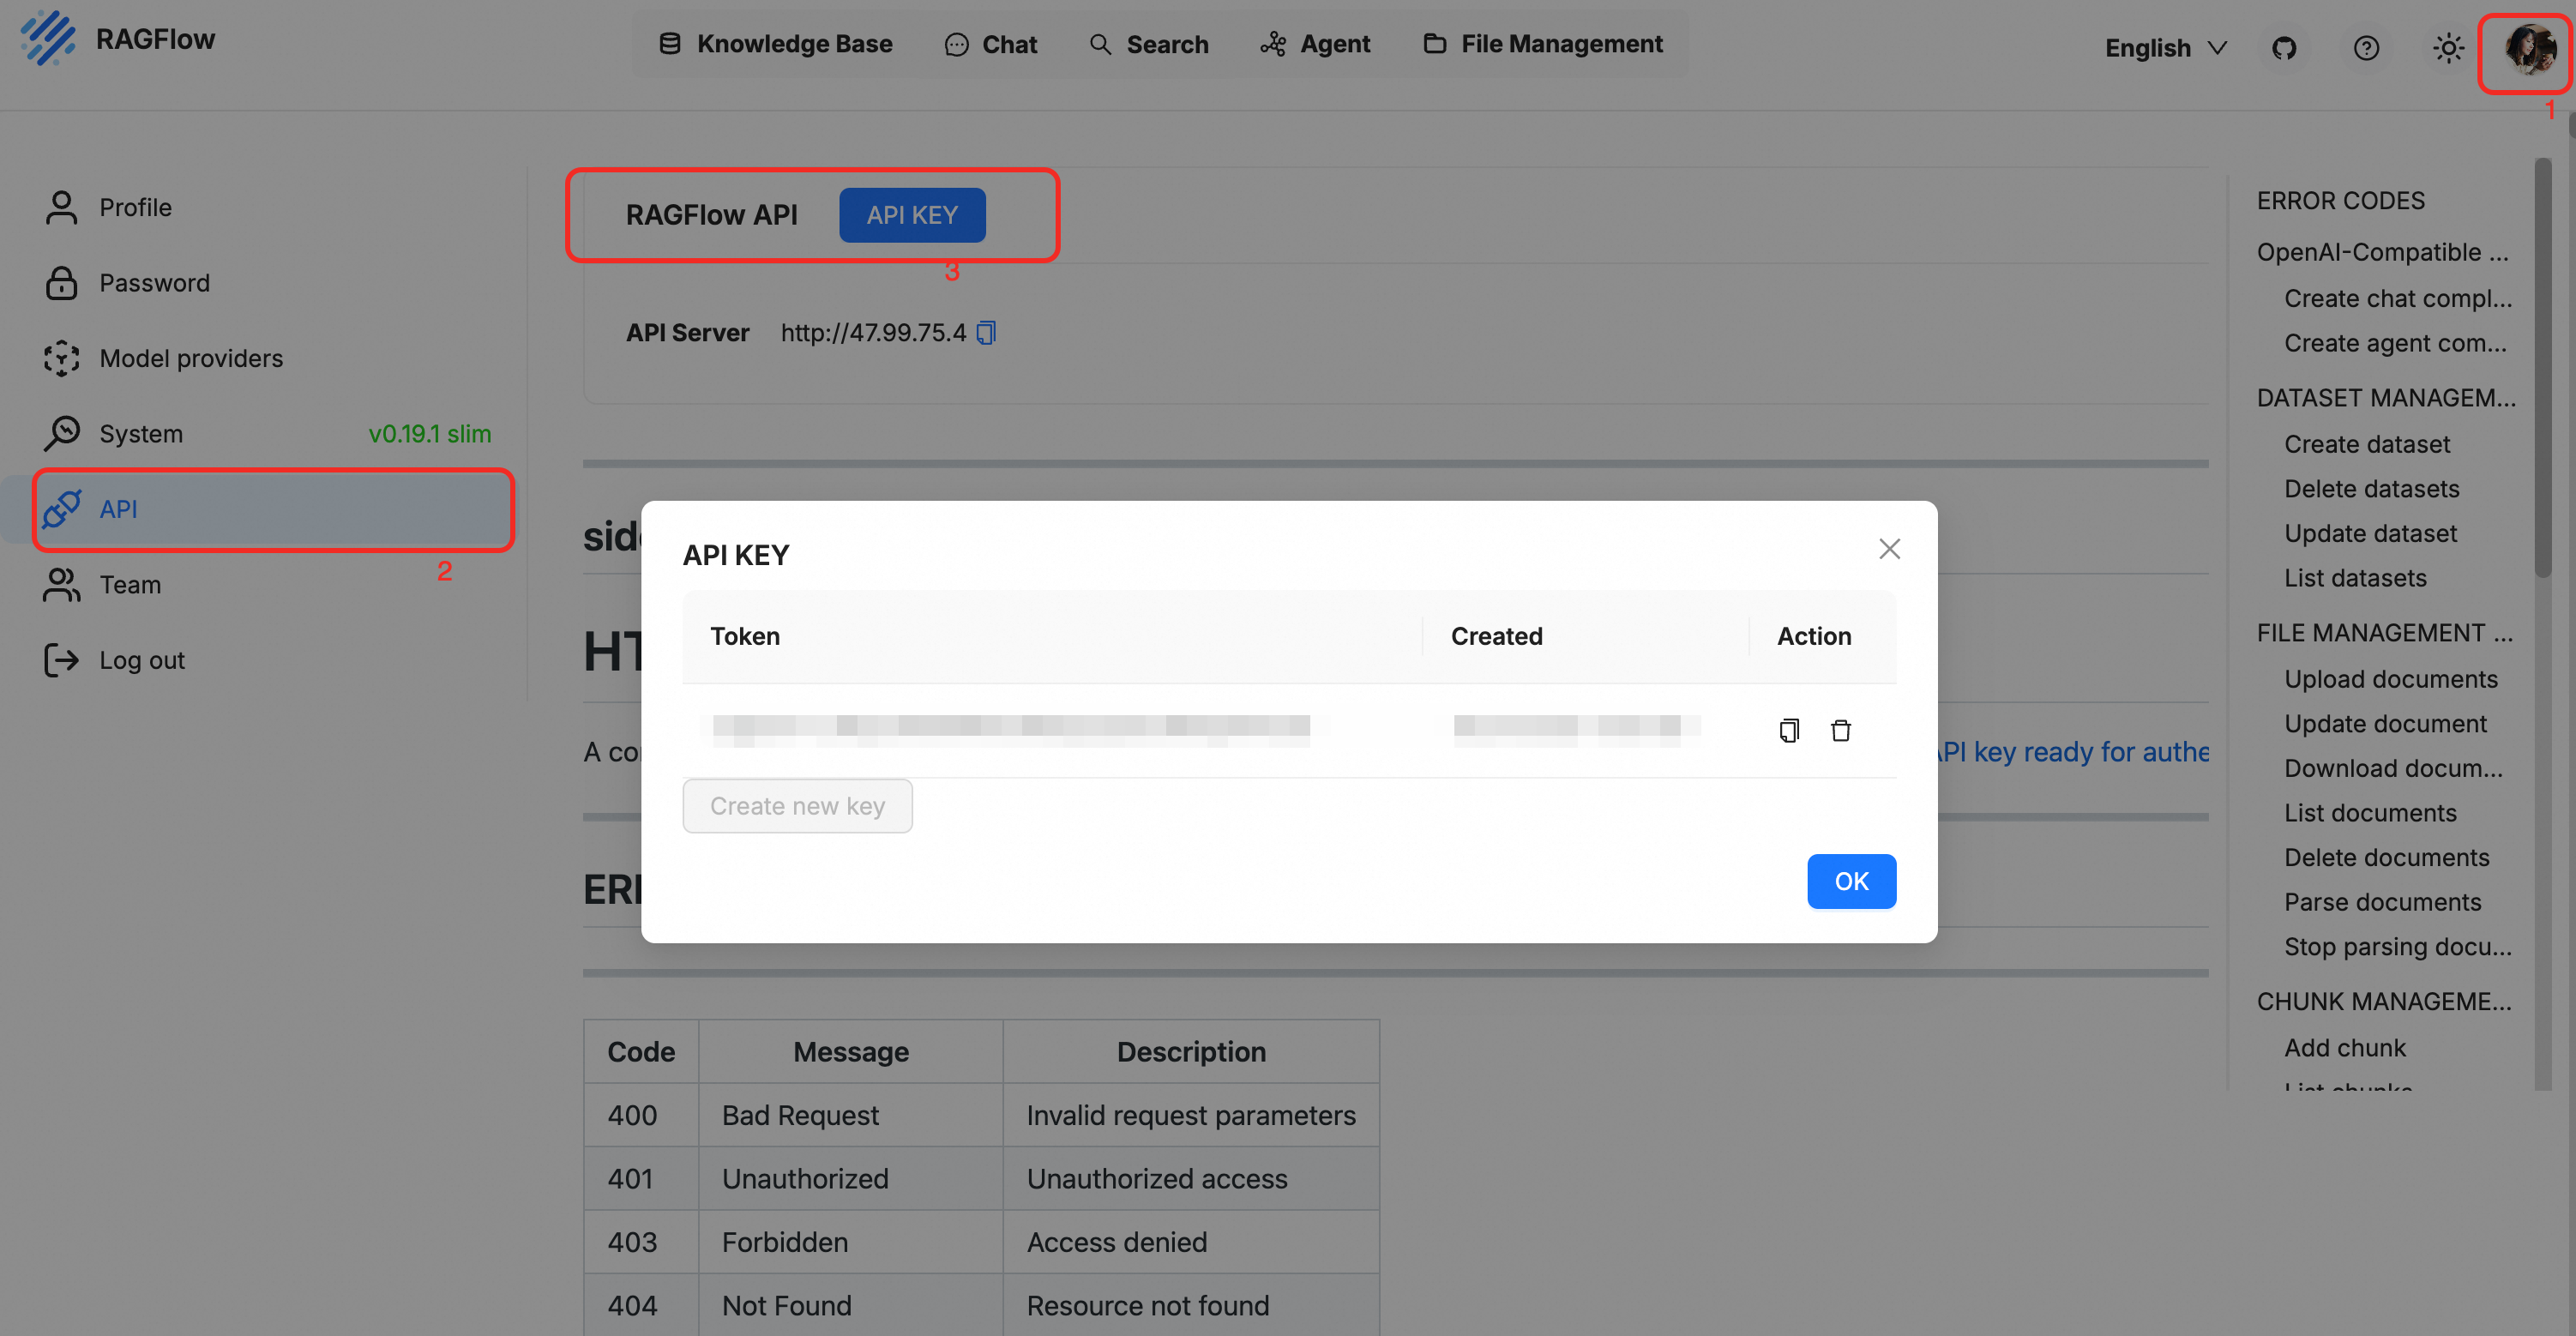Select Model providers in the settings sidebar
Image resolution: width=2576 pixels, height=1336 pixels.
190,358
